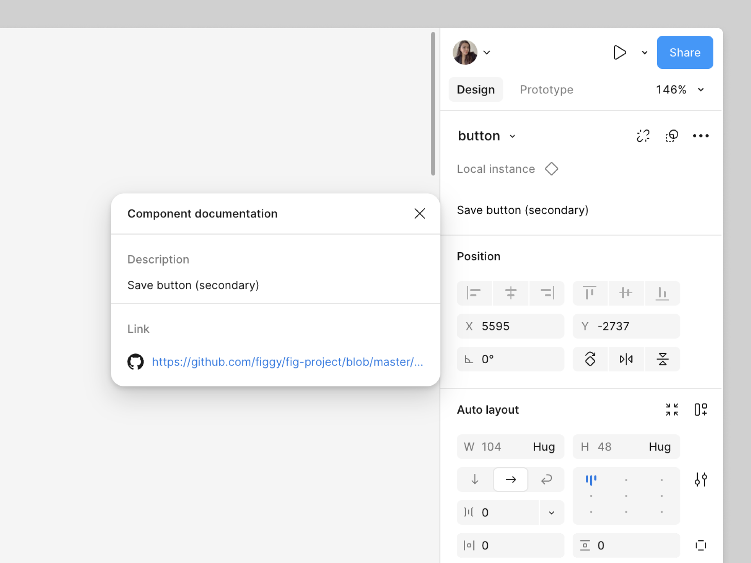Click the reset instance changes icon
The image size is (751, 563).
pyautogui.click(x=672, y=136)
